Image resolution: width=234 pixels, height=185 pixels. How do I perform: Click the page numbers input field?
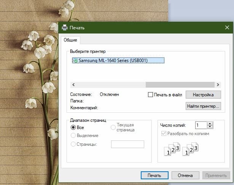click(x=127, y=144)
